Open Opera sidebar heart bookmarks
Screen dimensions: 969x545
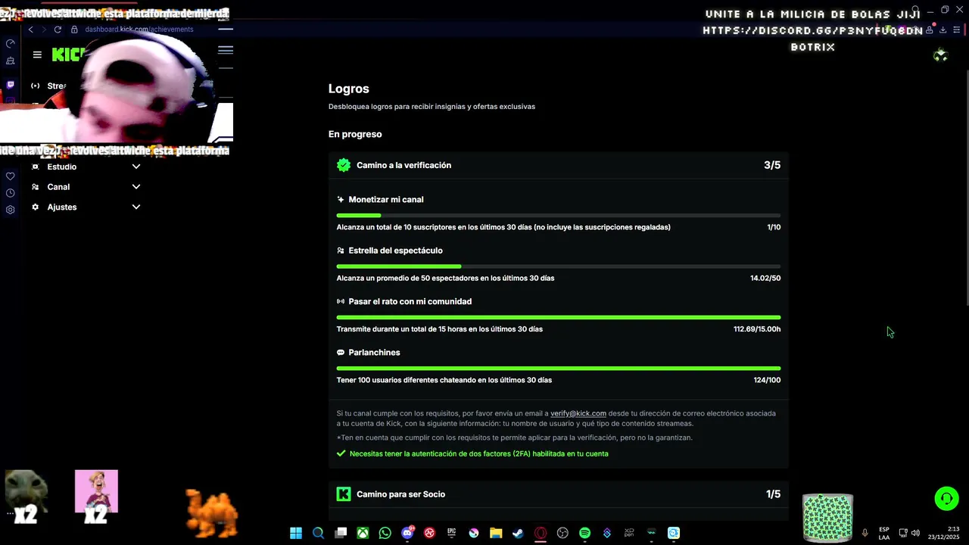(x=10, y=176)
